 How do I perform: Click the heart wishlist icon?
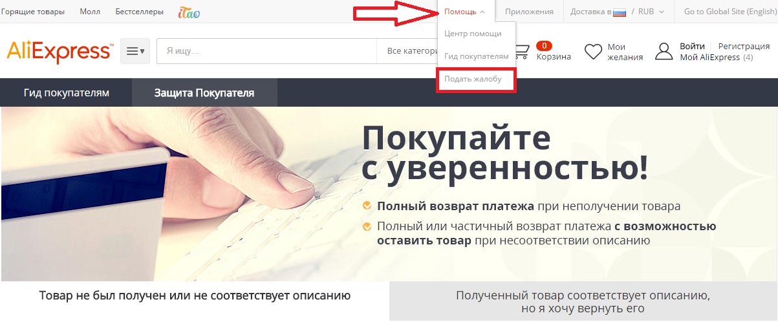click(x=593, y=52)
